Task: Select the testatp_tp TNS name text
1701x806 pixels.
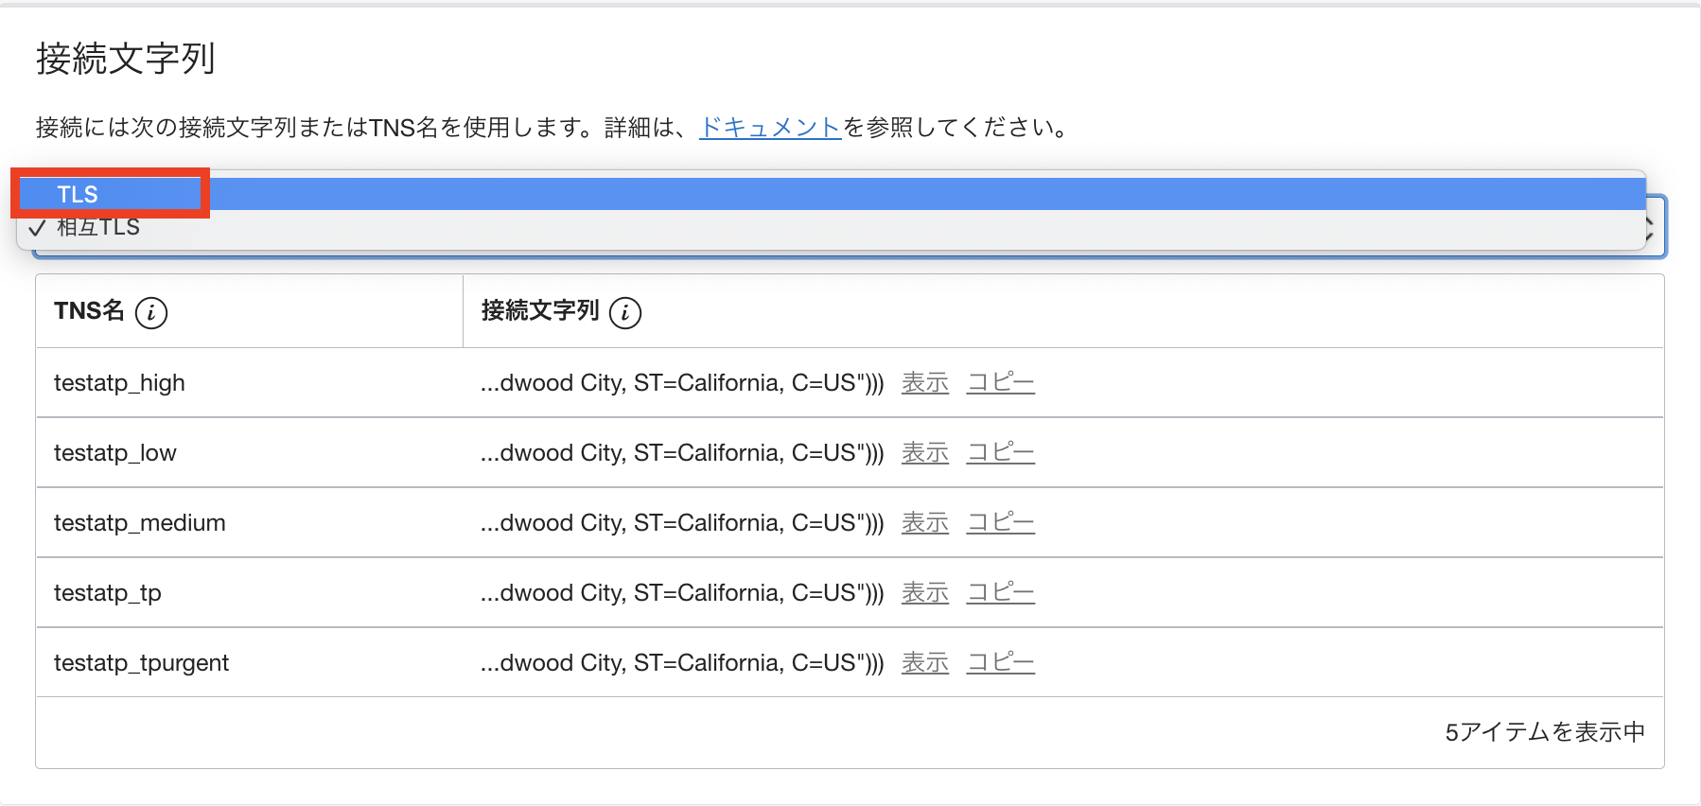Action: [108, 593]
